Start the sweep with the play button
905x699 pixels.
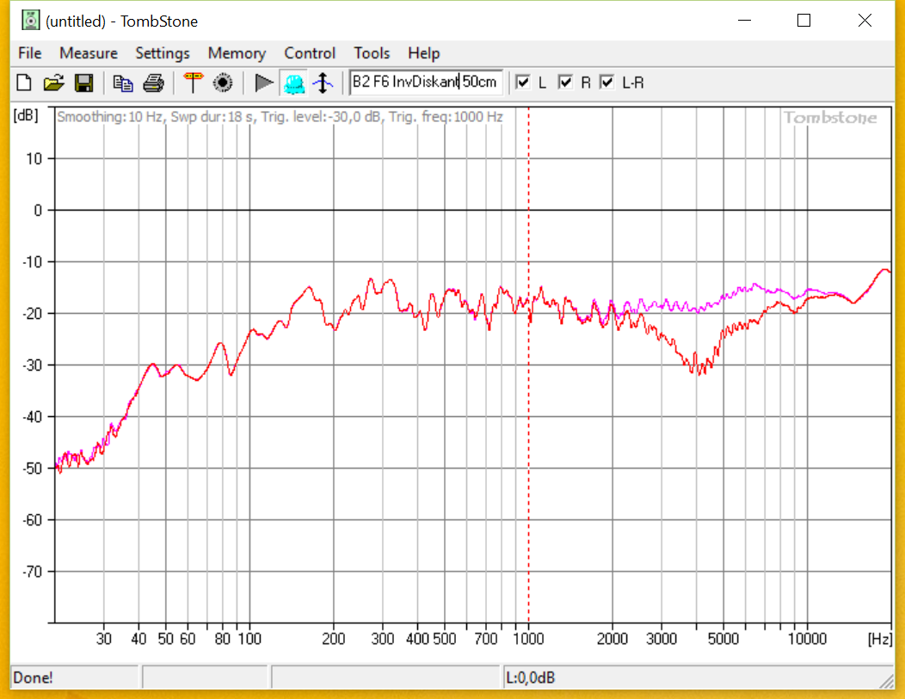click(264, 83)
